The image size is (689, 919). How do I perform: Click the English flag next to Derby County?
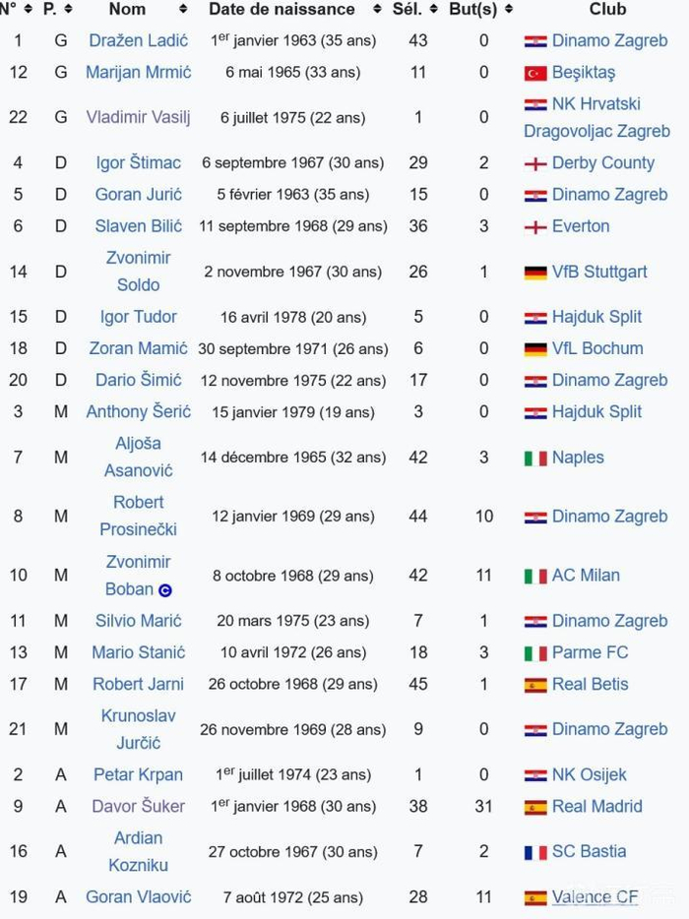click(x=535, y=163)
